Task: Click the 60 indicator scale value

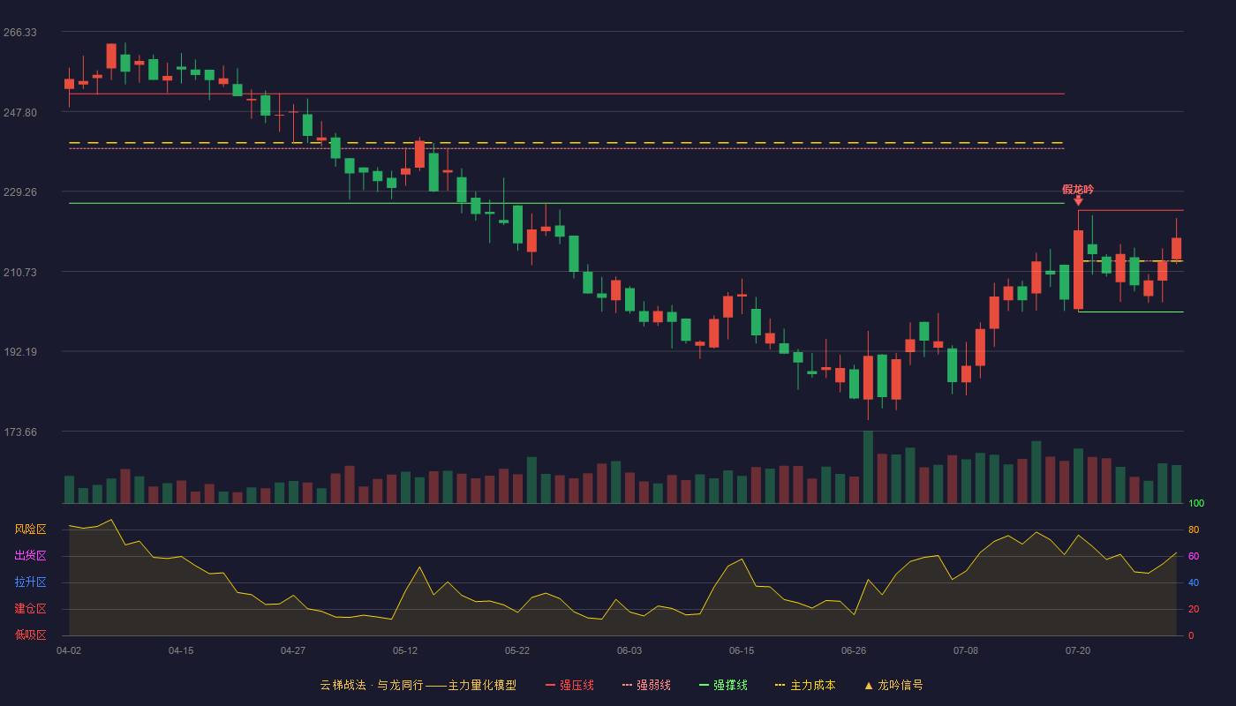Action: [1194, 556]
